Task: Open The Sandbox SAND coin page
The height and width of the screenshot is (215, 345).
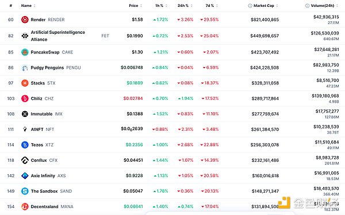Action: pyautogui.click(x=51, y=191)
